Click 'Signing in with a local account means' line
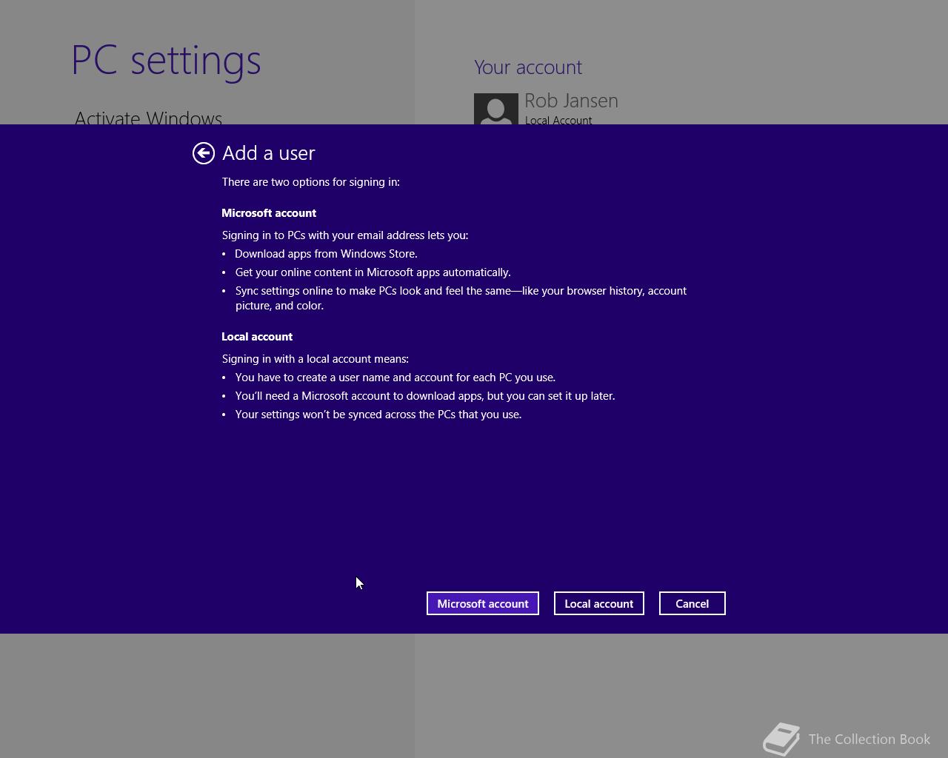The image size is (948, 758). click(x=316, y=359)
